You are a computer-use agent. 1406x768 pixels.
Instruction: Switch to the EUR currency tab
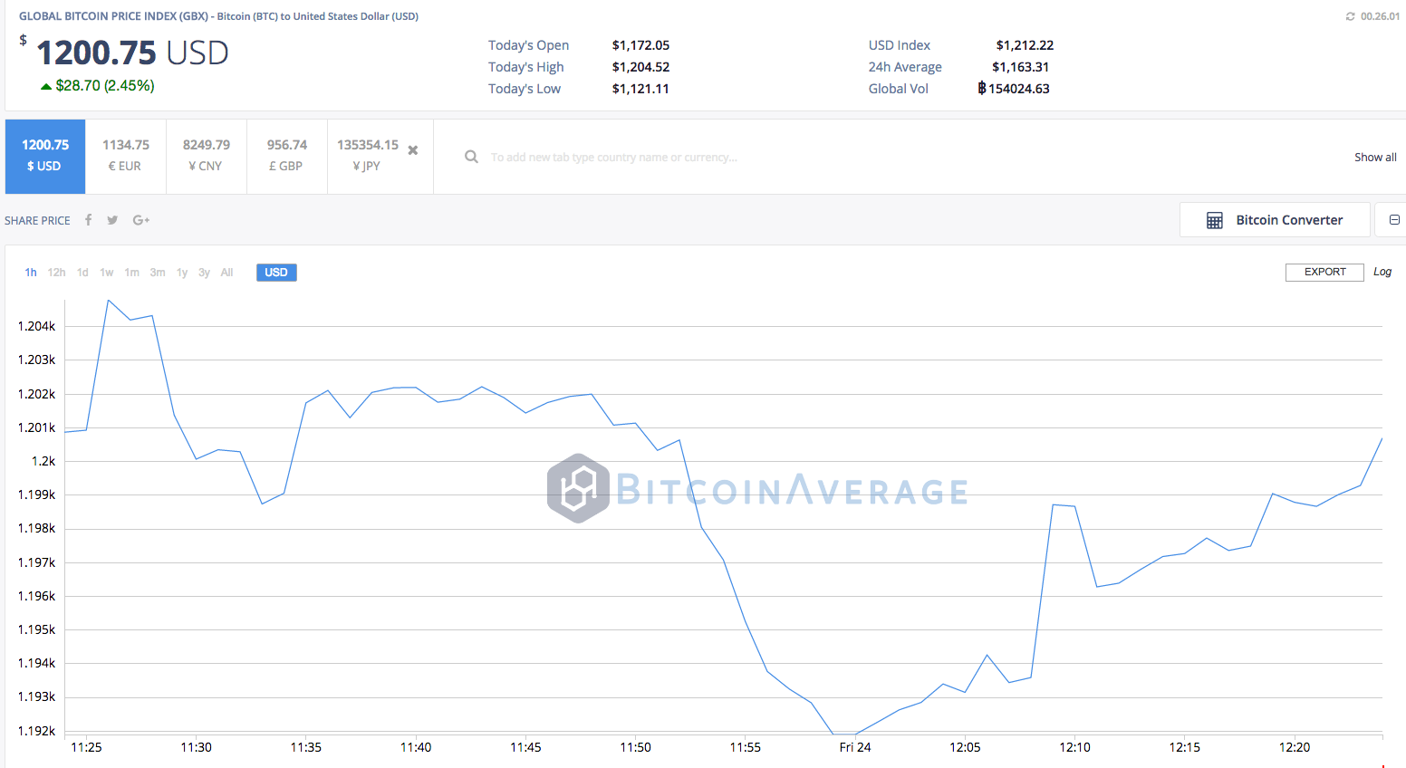(125, 155)
